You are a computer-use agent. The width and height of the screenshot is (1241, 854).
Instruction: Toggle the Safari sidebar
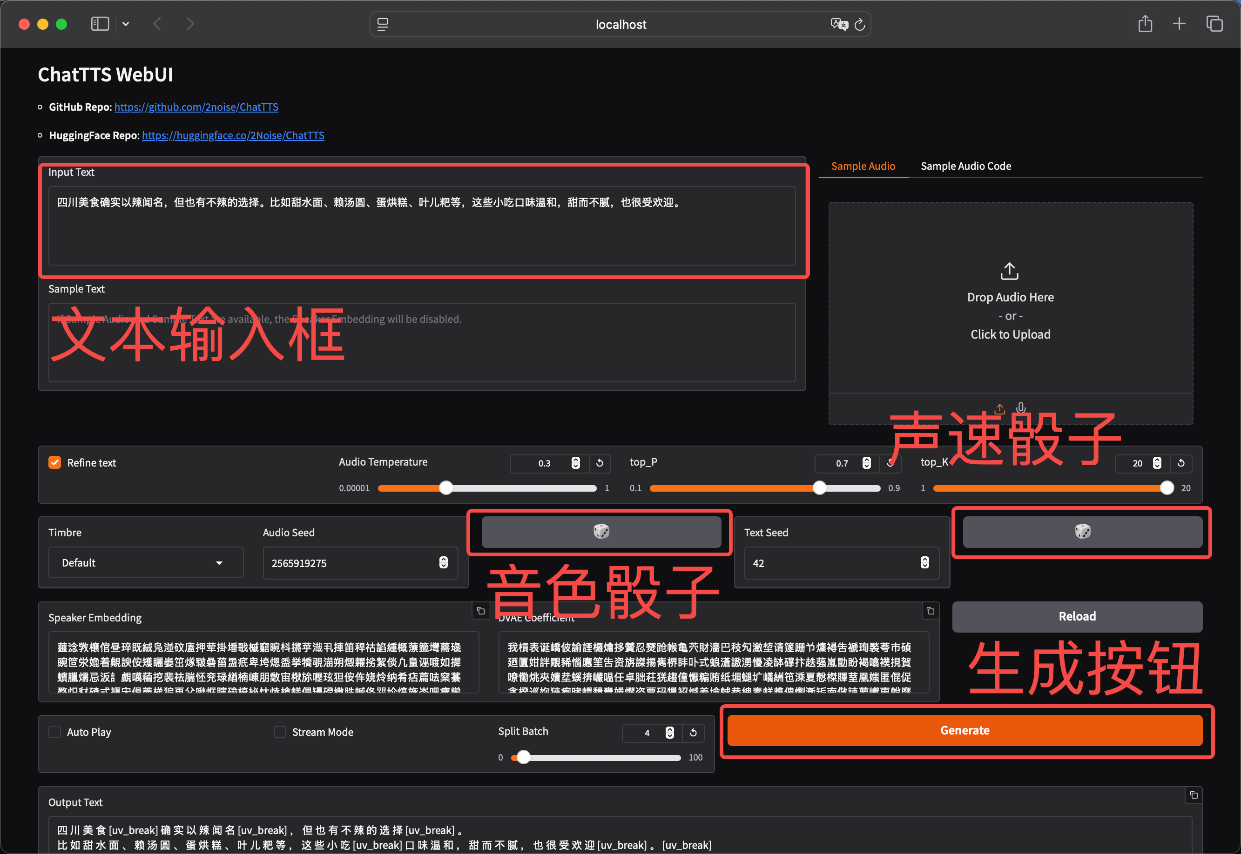(x=100, y=24)
